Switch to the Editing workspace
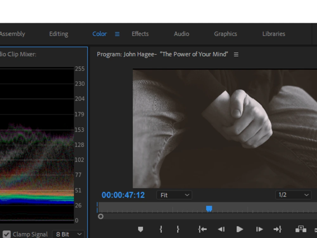This screenshot has width=317, height=238. pyautogui.click(x=59, y=34)
